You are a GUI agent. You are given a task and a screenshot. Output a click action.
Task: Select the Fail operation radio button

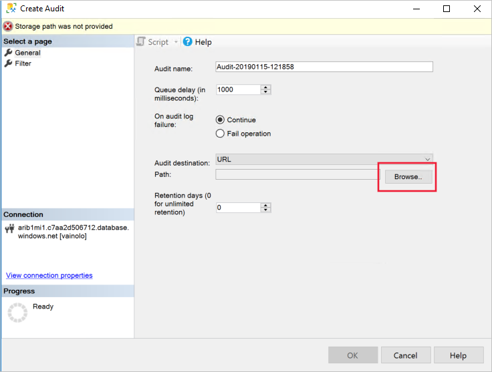221,134
